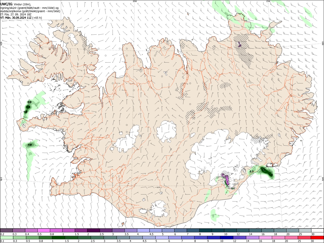Click the 'VT: Mán. 30.09.2024 11Z (+65 h)' line
The image size is (324, 243).
click(x=21, y=18)
